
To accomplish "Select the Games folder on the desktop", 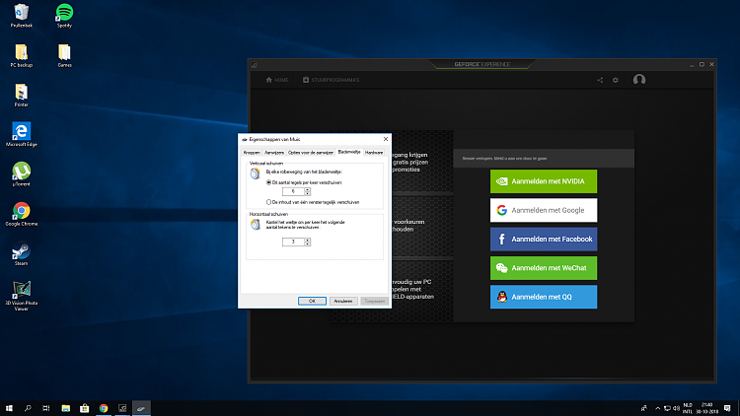I will point(64,55).
